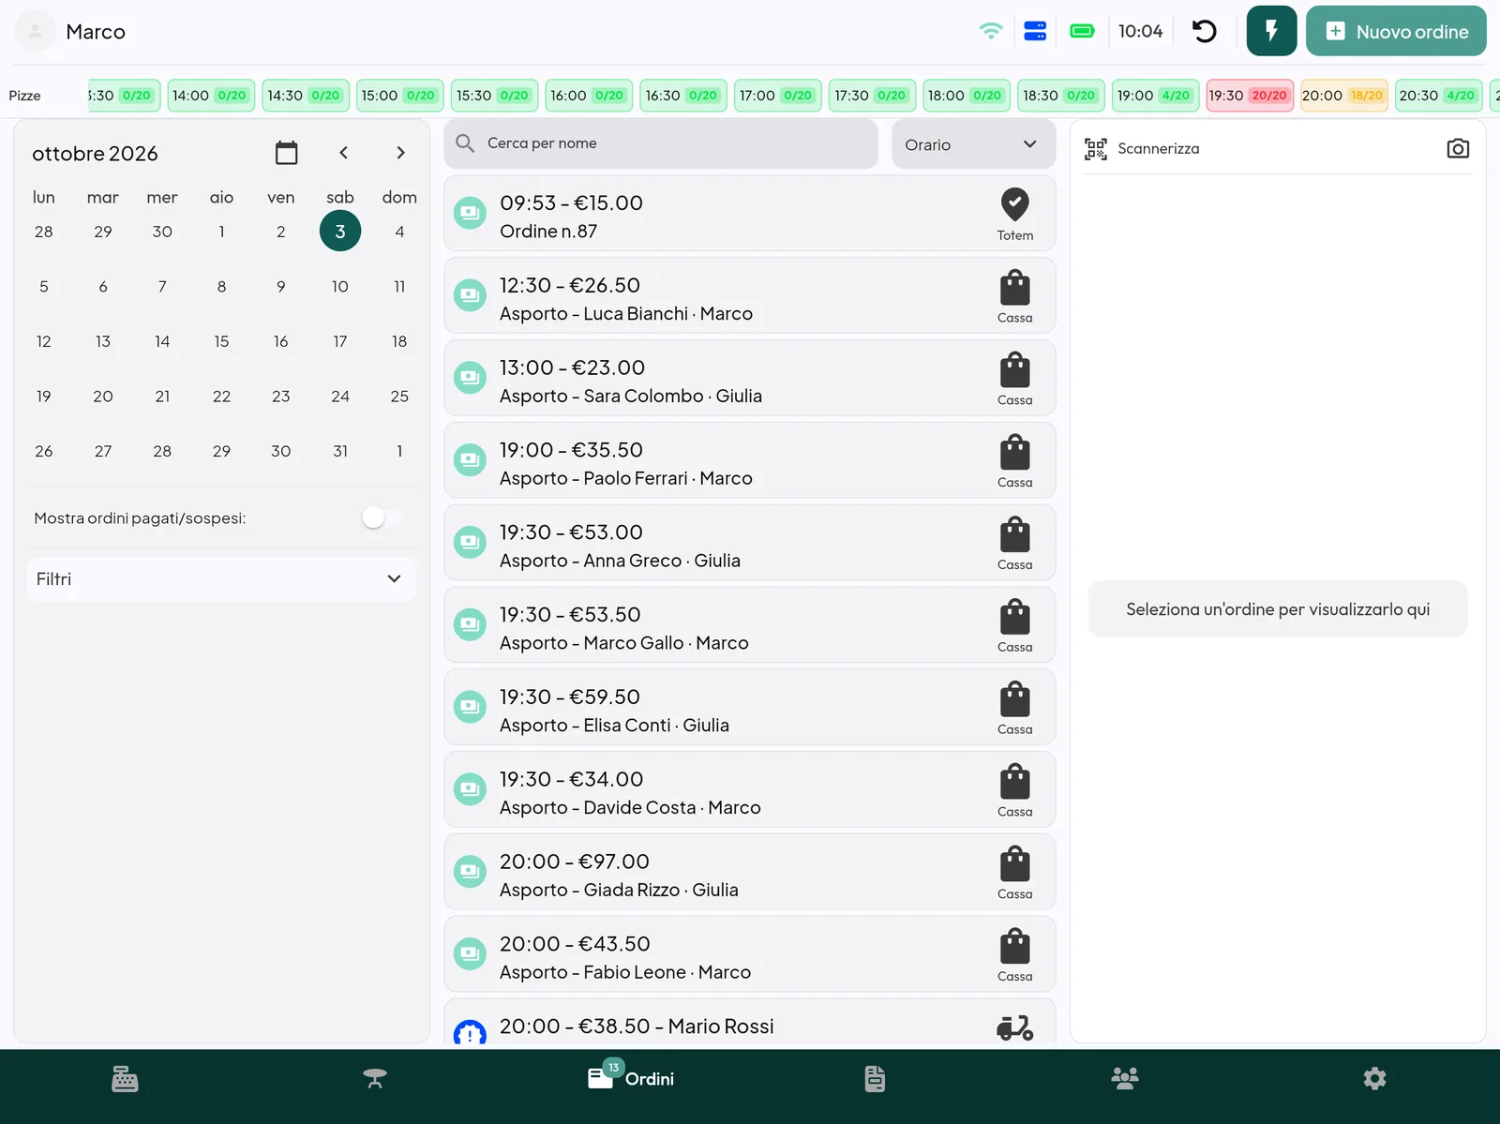The width and height of the screenshot is (1500, 1124).
Task: Open the tables tab icon
Action: point(375,1079)
